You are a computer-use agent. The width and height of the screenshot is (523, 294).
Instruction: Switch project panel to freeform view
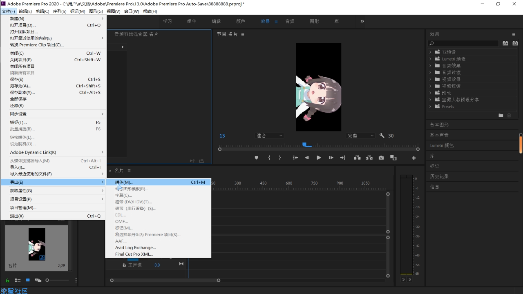[38, 280]
